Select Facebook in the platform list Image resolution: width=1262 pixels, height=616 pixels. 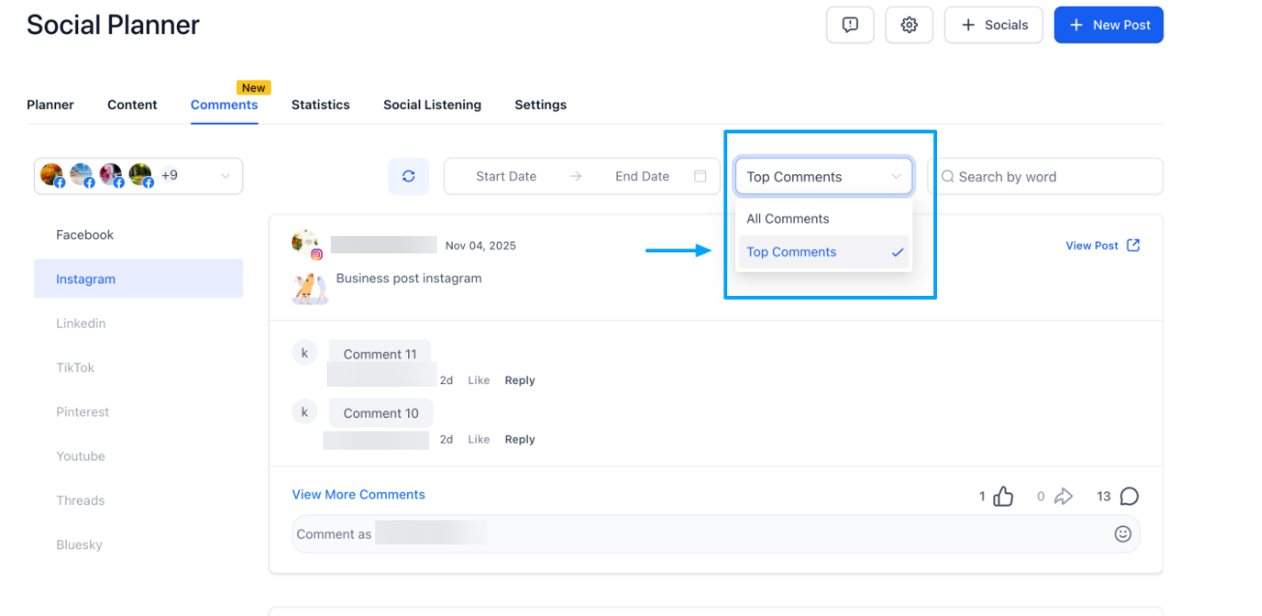pos(85,235)
